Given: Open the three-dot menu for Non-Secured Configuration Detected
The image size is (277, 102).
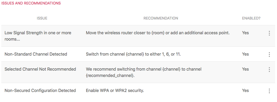Looking at the screenshot, I should (269, 91).
